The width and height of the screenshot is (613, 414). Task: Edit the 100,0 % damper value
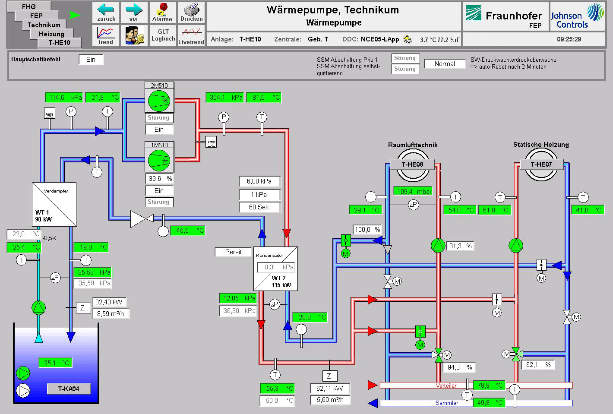[x=368, y=230]
